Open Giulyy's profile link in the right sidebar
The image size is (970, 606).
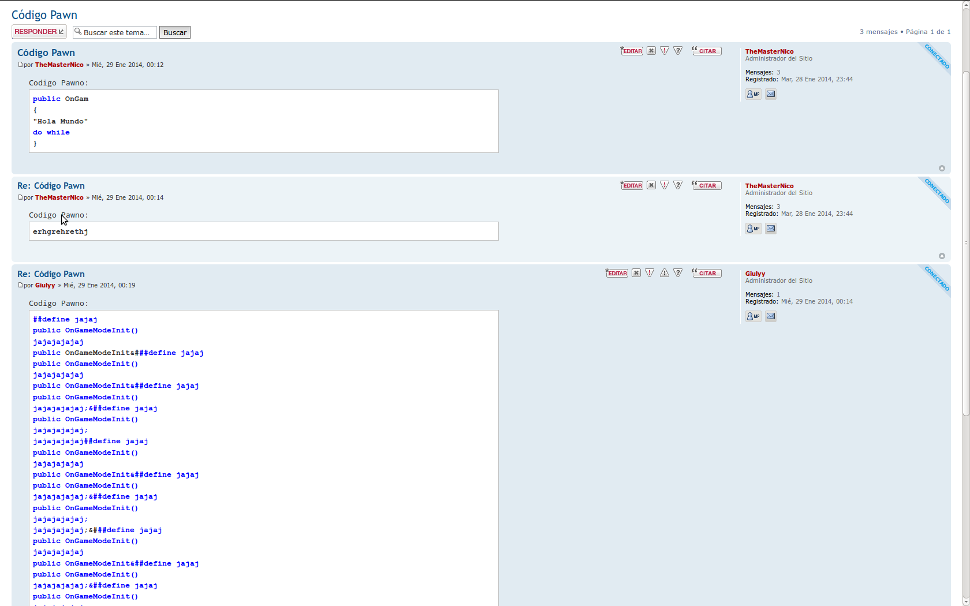pyautogui.click(x=755, y=274)
